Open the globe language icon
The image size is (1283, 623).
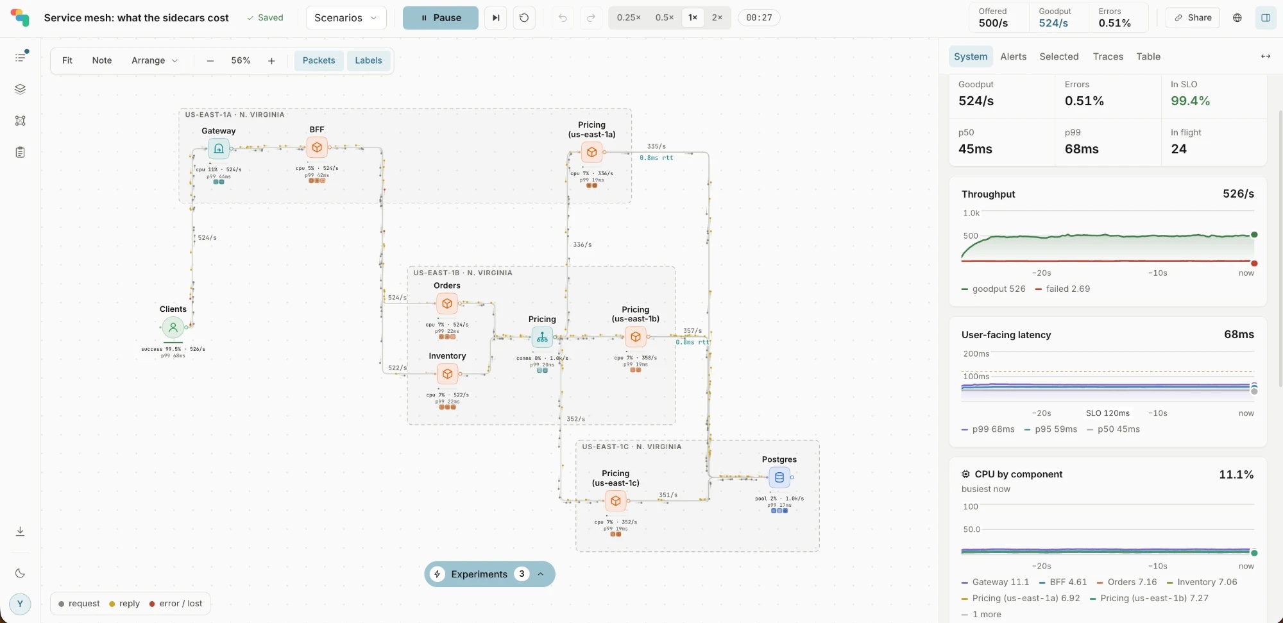click(1237, 18)
